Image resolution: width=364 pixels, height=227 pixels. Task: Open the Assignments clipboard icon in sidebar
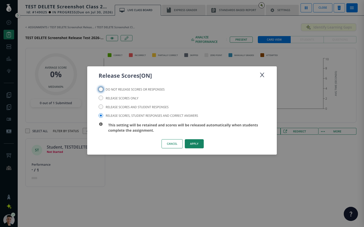[9, 35]
